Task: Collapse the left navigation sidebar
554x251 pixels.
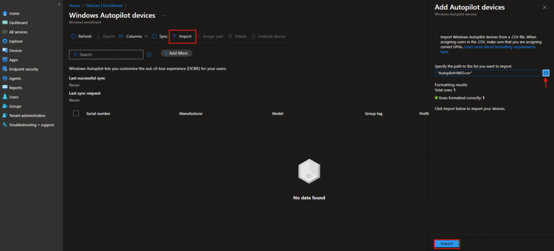Action: 58,4
